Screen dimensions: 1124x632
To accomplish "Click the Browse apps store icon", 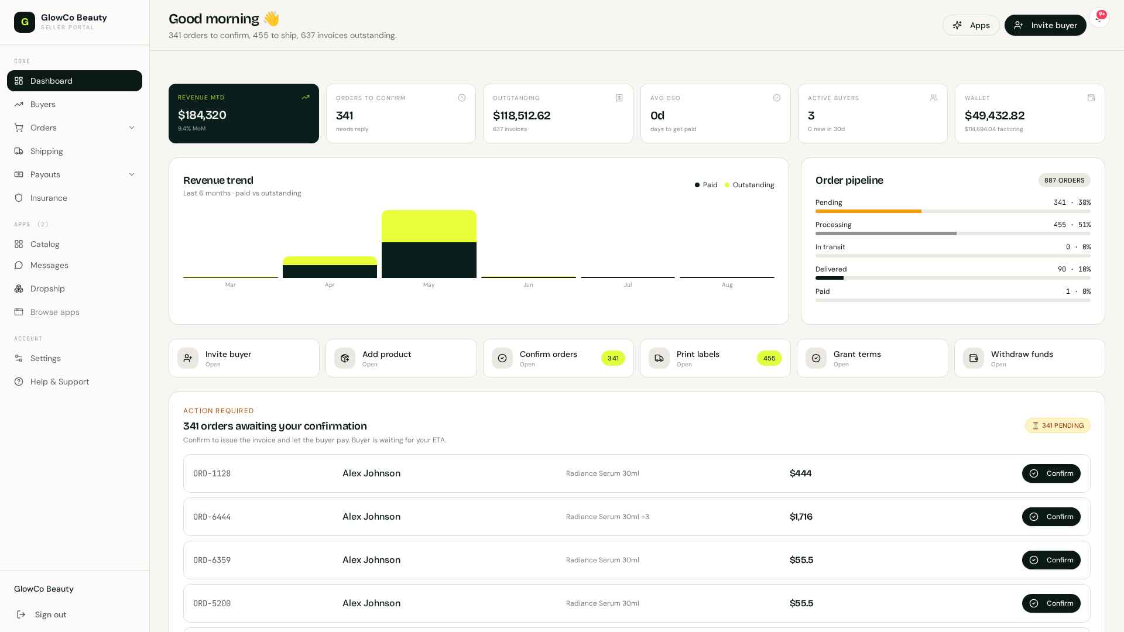I will tap(19, 312).
